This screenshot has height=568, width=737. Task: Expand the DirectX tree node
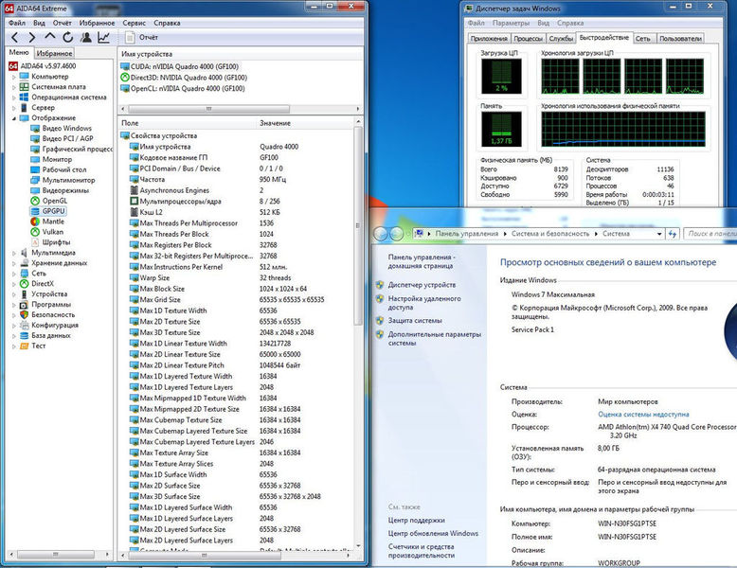(x=13, y=284)
